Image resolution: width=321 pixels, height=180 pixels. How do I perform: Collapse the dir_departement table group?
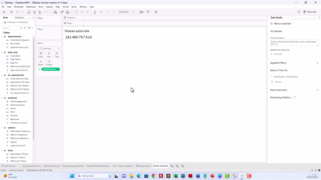(x=2, y=75)
